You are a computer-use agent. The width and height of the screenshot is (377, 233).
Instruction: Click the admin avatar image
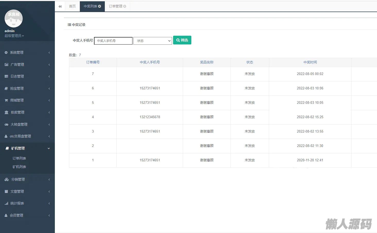tap(14, 18)
